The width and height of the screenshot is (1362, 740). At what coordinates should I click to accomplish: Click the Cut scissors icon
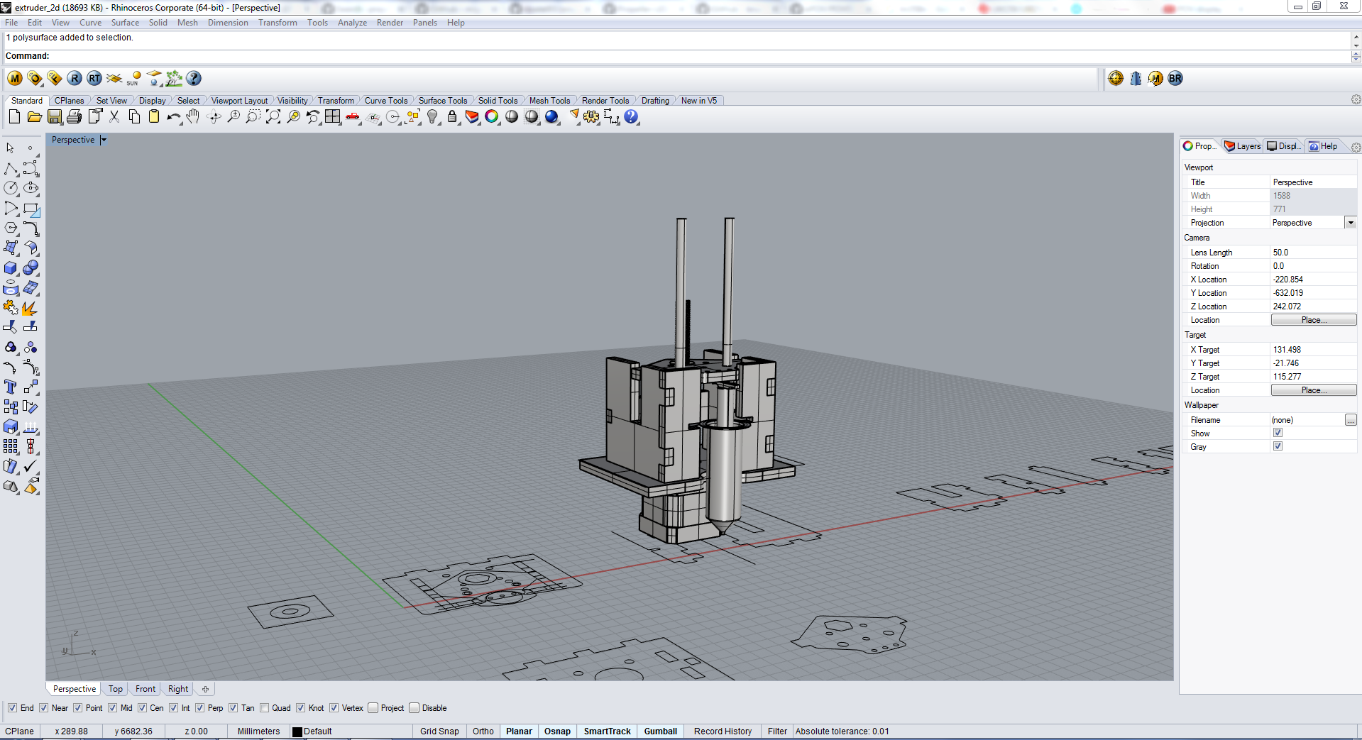(x=114, y=117)
